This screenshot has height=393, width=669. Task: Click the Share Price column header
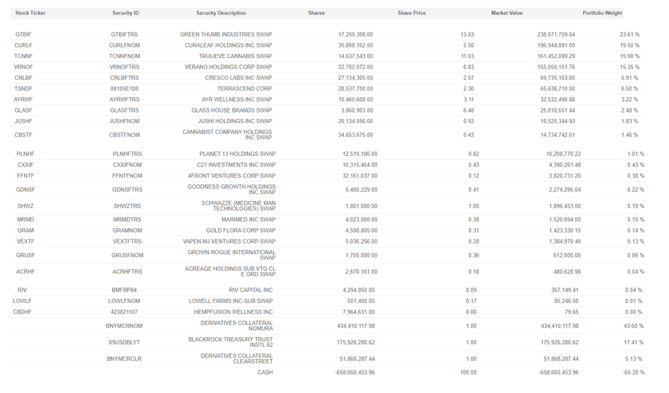(x=411, y=13)
